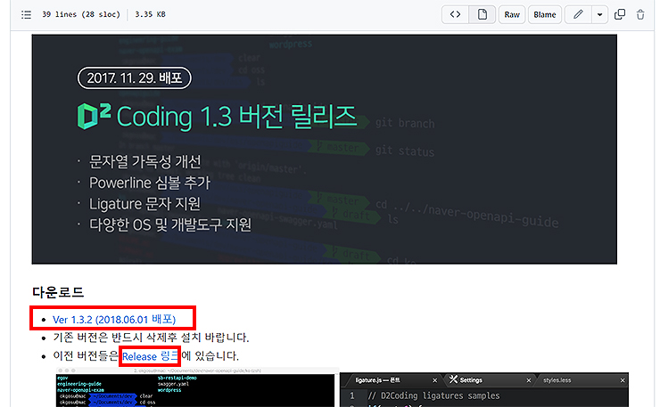Switch to source code view icon
This screenshot has width=660, height=407.
point(455,15)
